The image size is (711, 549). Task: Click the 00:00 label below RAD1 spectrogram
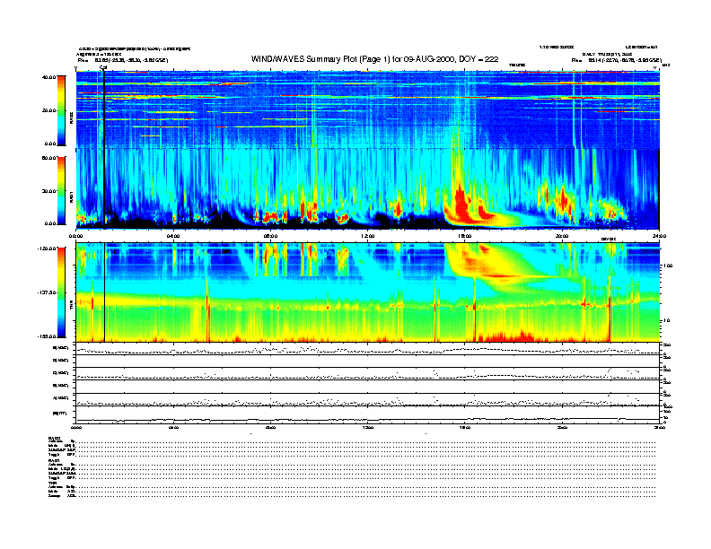point(75,236)
